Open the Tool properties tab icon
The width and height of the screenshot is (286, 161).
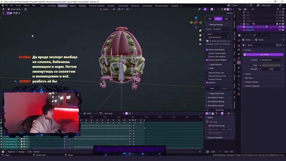(239, 41)
